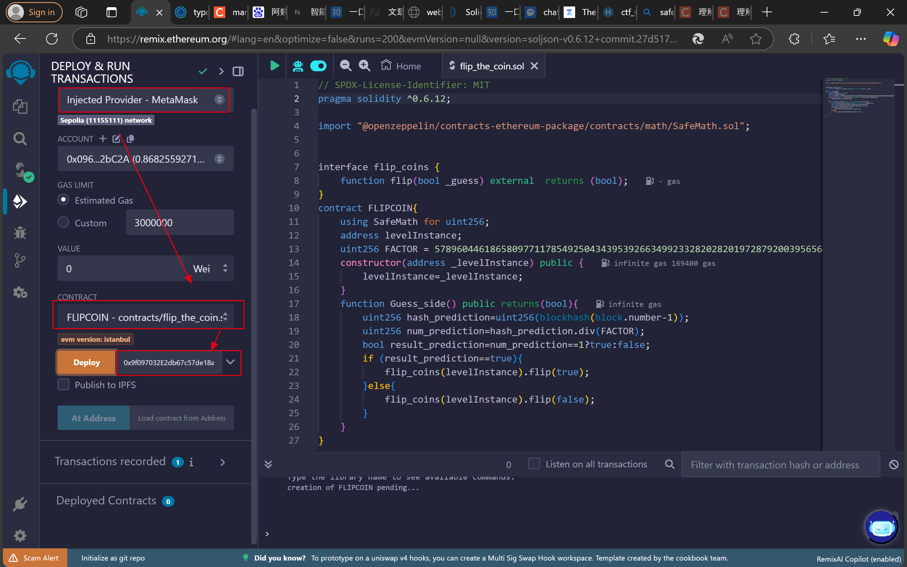The width and height of the screenshot is (907, 567).
Task: Open the sidebar icon showing two gears
Action: click(x=20, y=292)
